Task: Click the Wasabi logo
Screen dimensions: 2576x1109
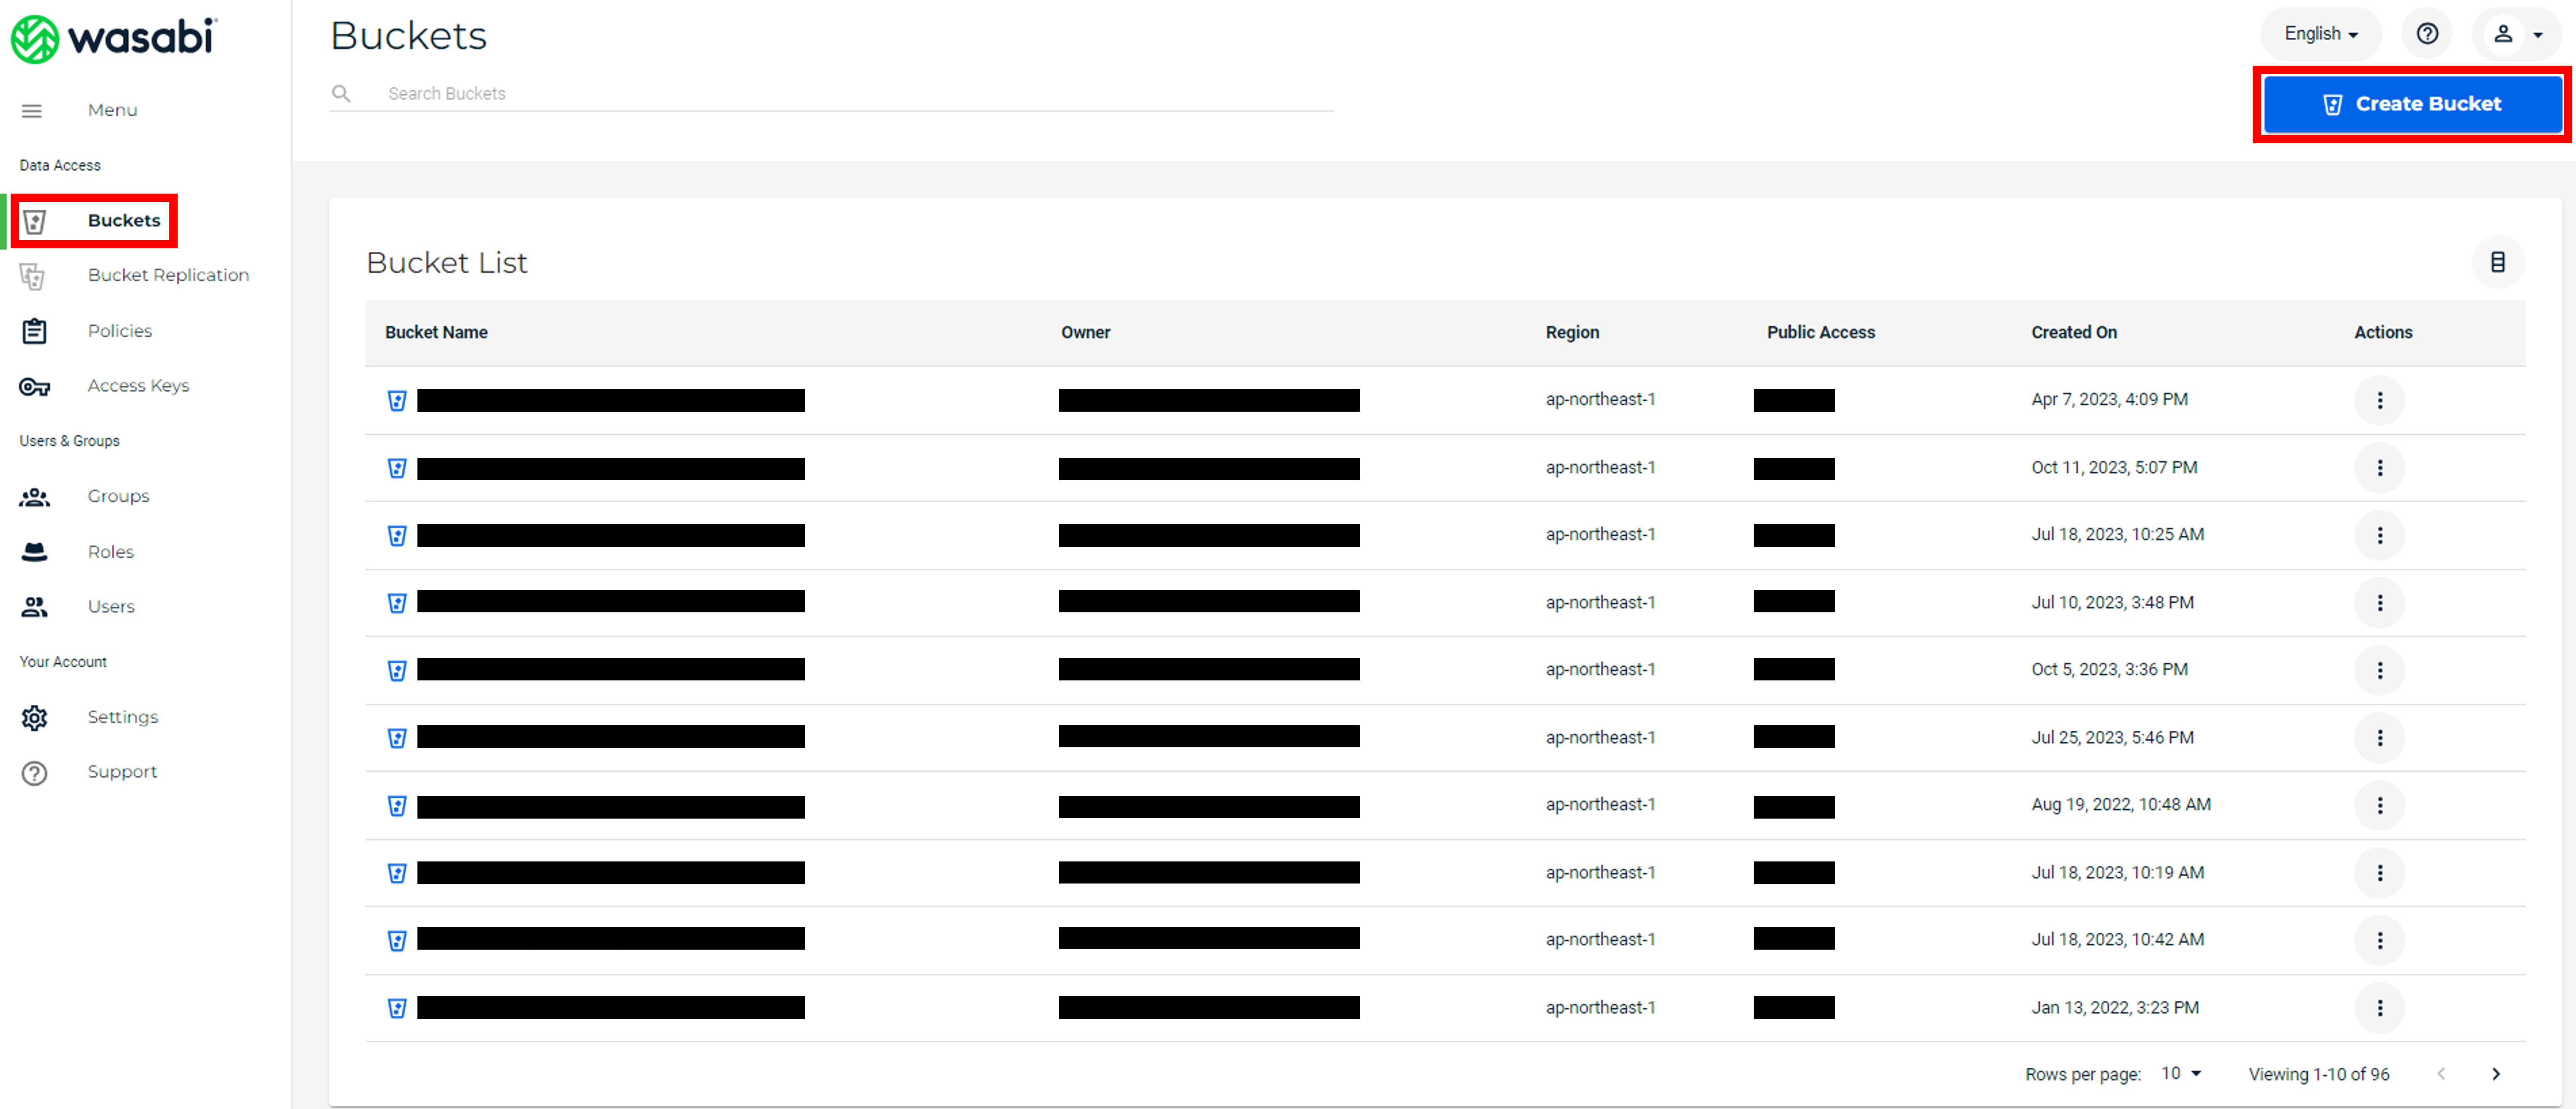Action: (113, 38)
